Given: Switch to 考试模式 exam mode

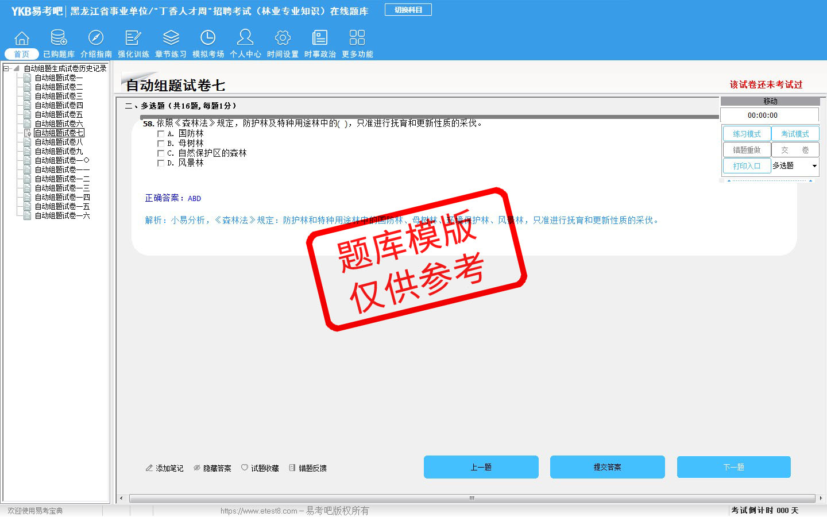Looking at the screenshot, I should coord(795,134).
